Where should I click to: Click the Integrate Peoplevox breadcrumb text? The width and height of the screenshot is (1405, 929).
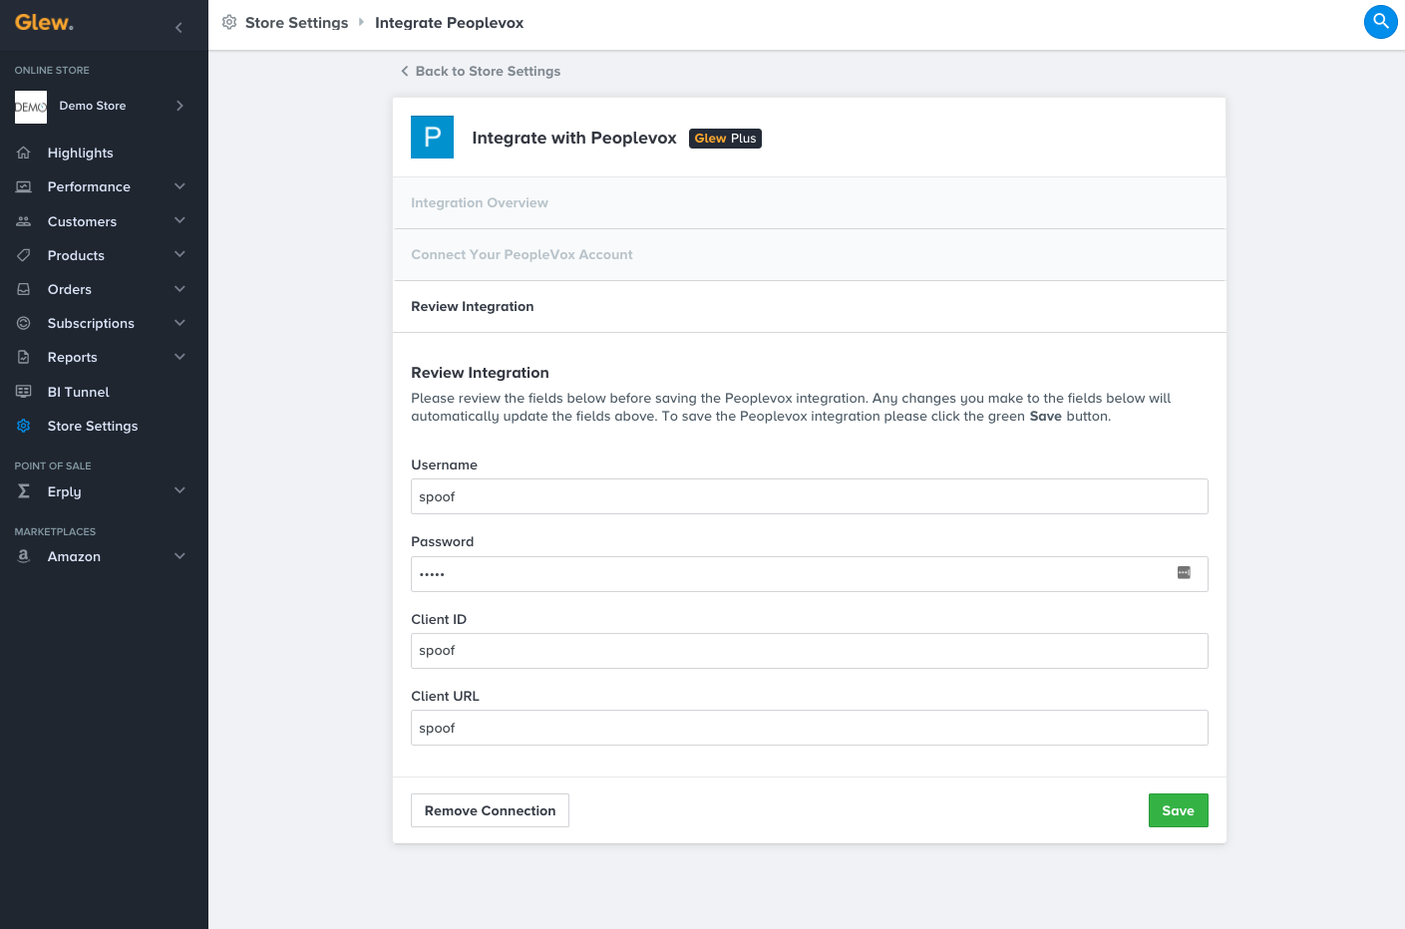[449, 22]
